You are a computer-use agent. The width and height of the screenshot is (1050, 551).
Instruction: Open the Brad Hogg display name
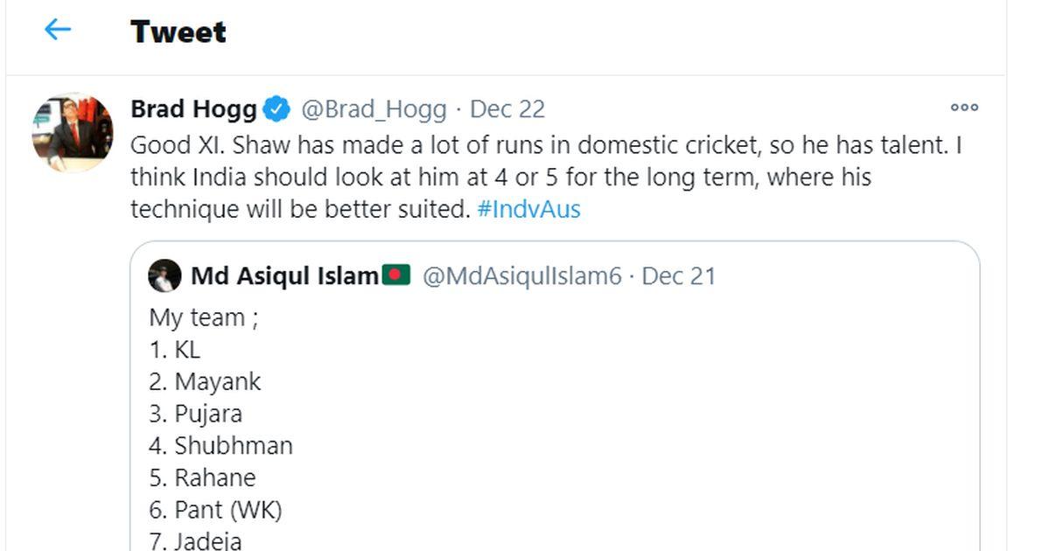click(x=193, y=109)
